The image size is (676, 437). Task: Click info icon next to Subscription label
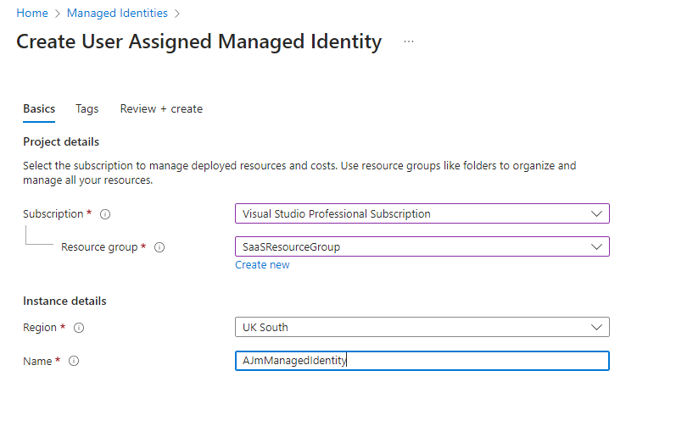tap(106, 214)
